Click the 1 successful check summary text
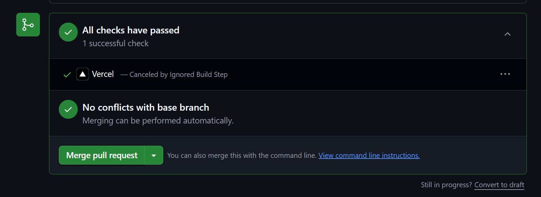 click(x=116, y=44)
